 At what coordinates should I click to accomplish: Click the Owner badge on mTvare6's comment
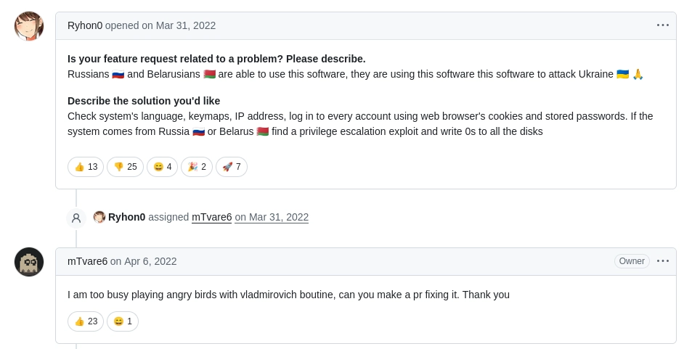click(632, 261)
